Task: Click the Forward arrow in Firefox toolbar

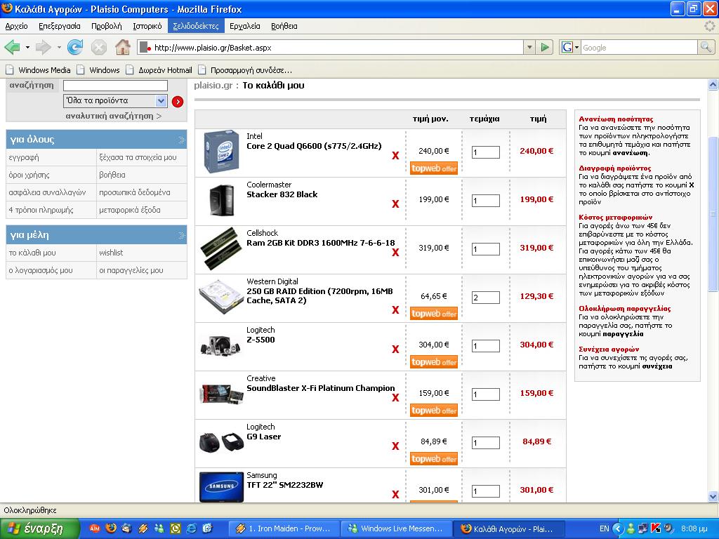Action: point(43,47)
